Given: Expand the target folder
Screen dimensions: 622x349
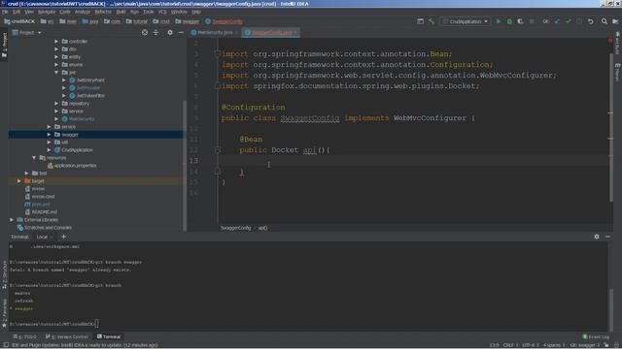Looking at the screenshot, I should (x=18, y=181).
